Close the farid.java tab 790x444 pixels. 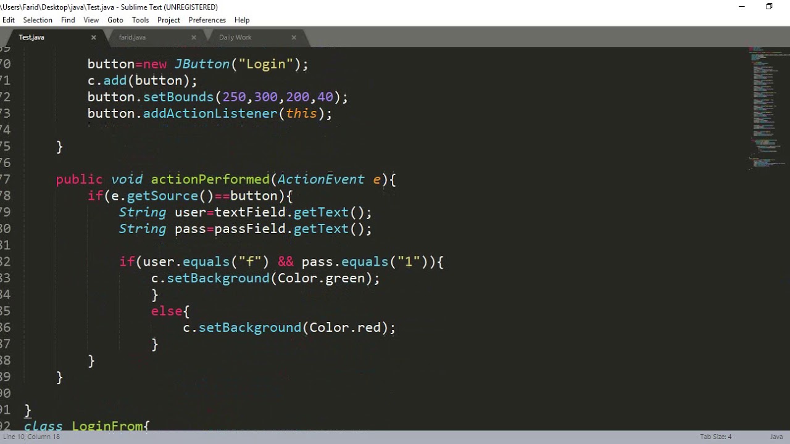coord(194,38)
